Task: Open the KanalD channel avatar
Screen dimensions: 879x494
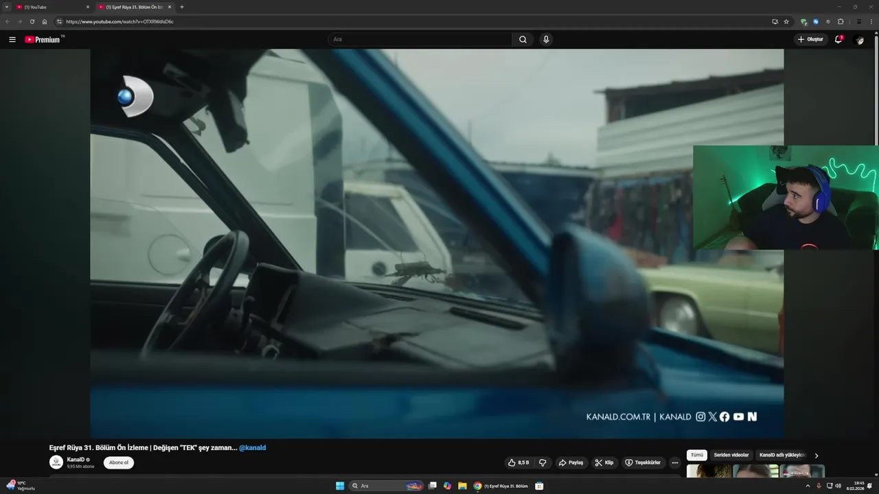Action: tap(56, 462)
